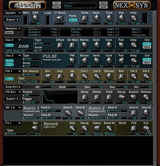Click the Osc 2 Offset knob

pos(60,45)
